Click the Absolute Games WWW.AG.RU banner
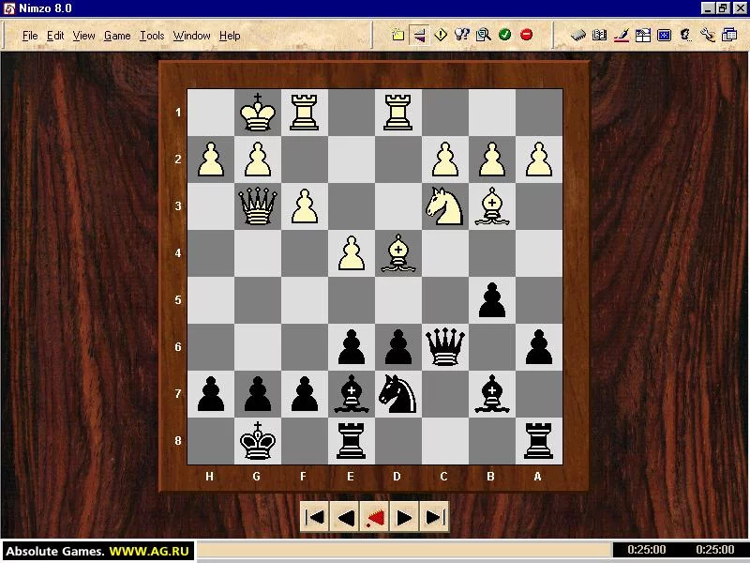Image resolution: width=750 pixels, height=563 pixels. pyautogui.click(x=97, y=551)
